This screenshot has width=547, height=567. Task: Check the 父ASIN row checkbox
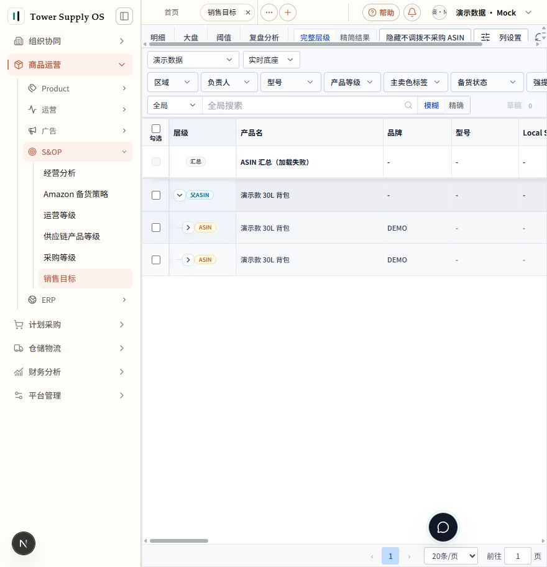[x=156, y=195]
